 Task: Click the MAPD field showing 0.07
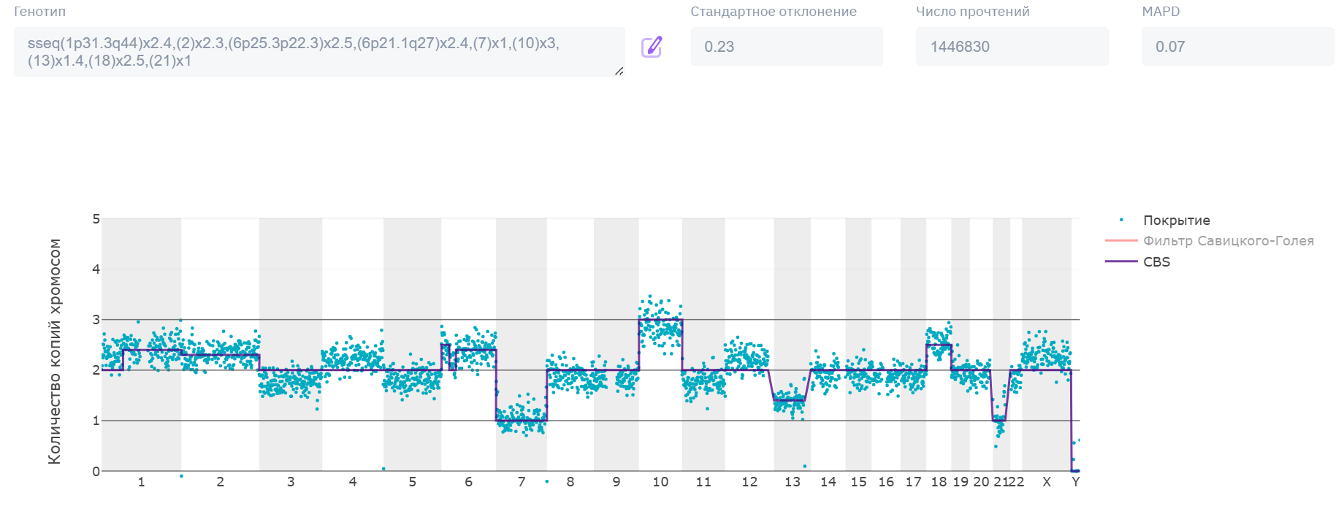click(1237, 47)
